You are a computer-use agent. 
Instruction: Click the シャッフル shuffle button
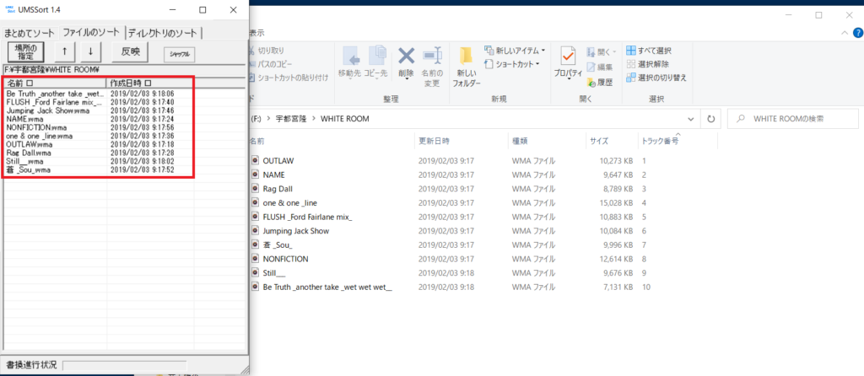pos(180,53)
